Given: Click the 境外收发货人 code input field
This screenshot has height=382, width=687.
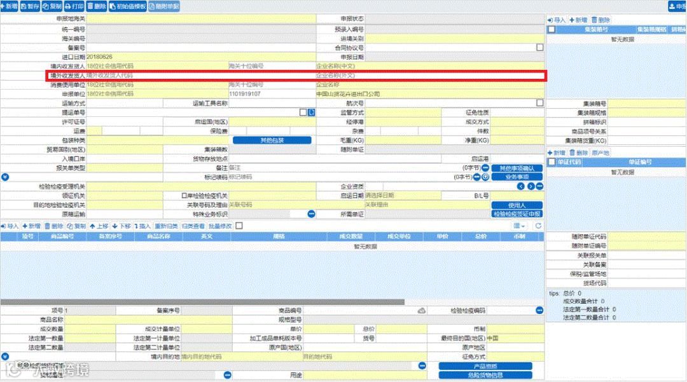Looking at the screenshot, I should click(201, 75).
